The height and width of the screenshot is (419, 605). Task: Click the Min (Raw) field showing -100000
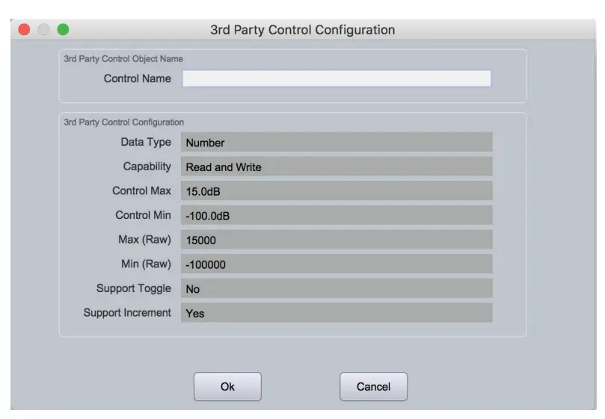point(337,264)
